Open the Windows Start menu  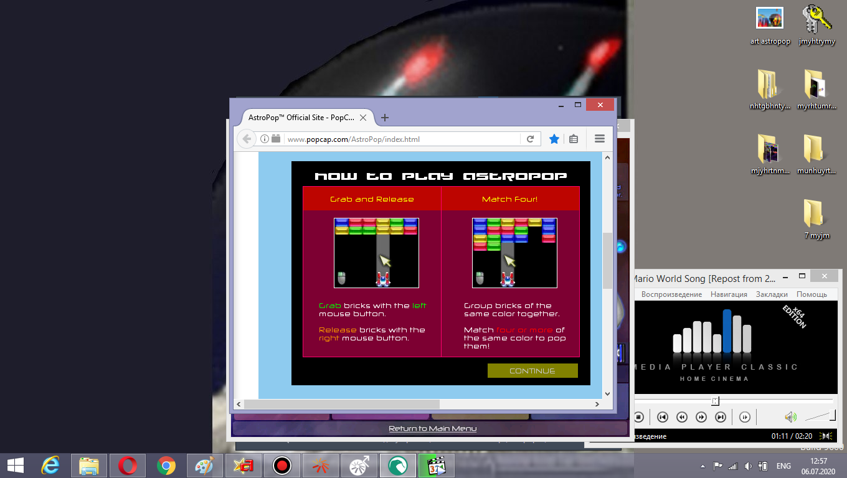pos(16,465)
